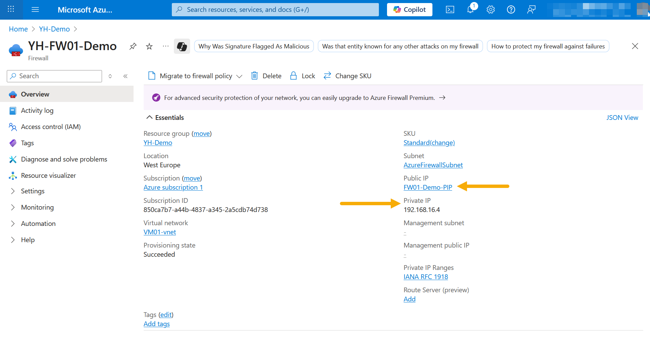
Task: Click the Change SKU swap icon
Action: pos(327,76)
